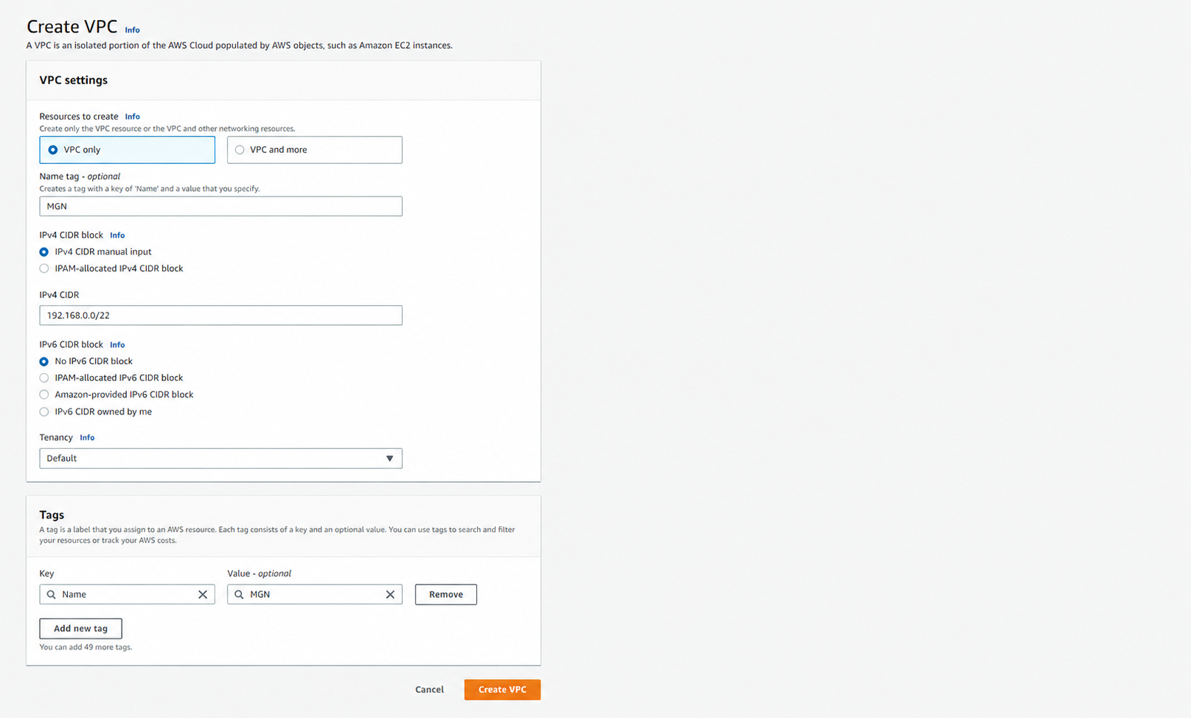Select the VPC and more option
Screen dimensions: 1191x718
315,150
